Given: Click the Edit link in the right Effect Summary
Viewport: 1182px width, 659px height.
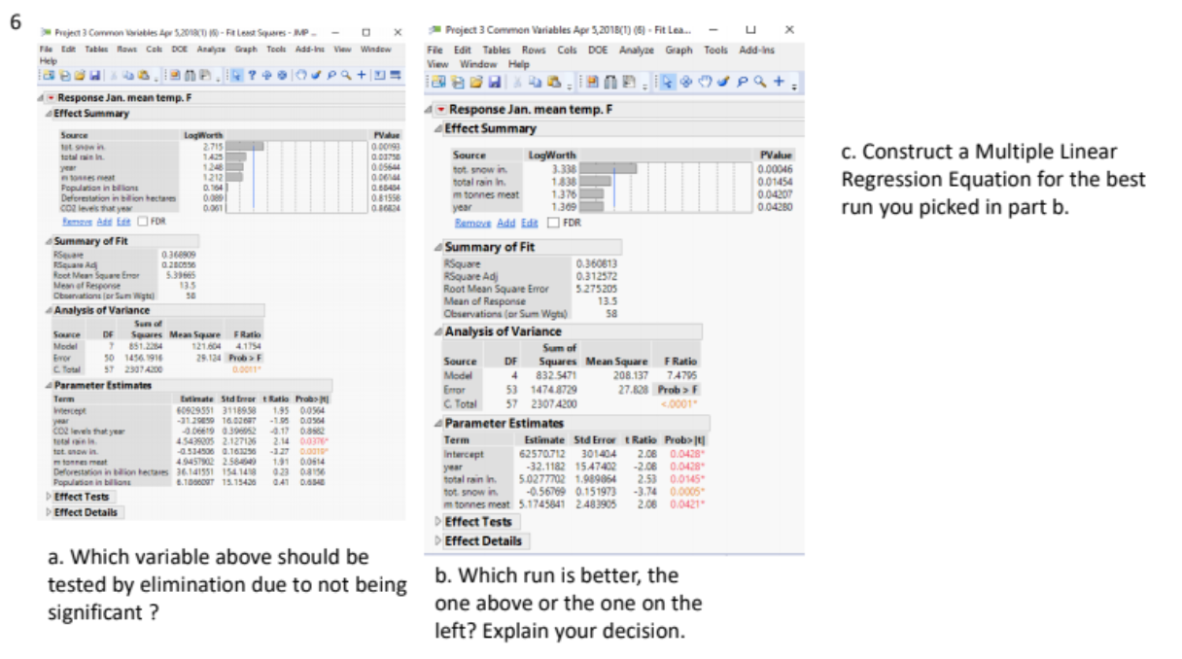Looking at the screenshot, I should (531, 223).
